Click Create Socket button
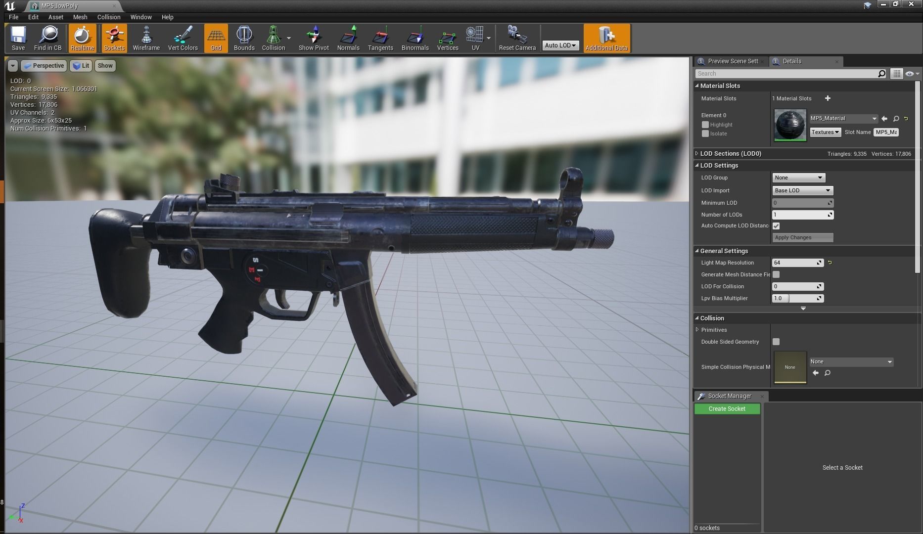 [727, 409]
